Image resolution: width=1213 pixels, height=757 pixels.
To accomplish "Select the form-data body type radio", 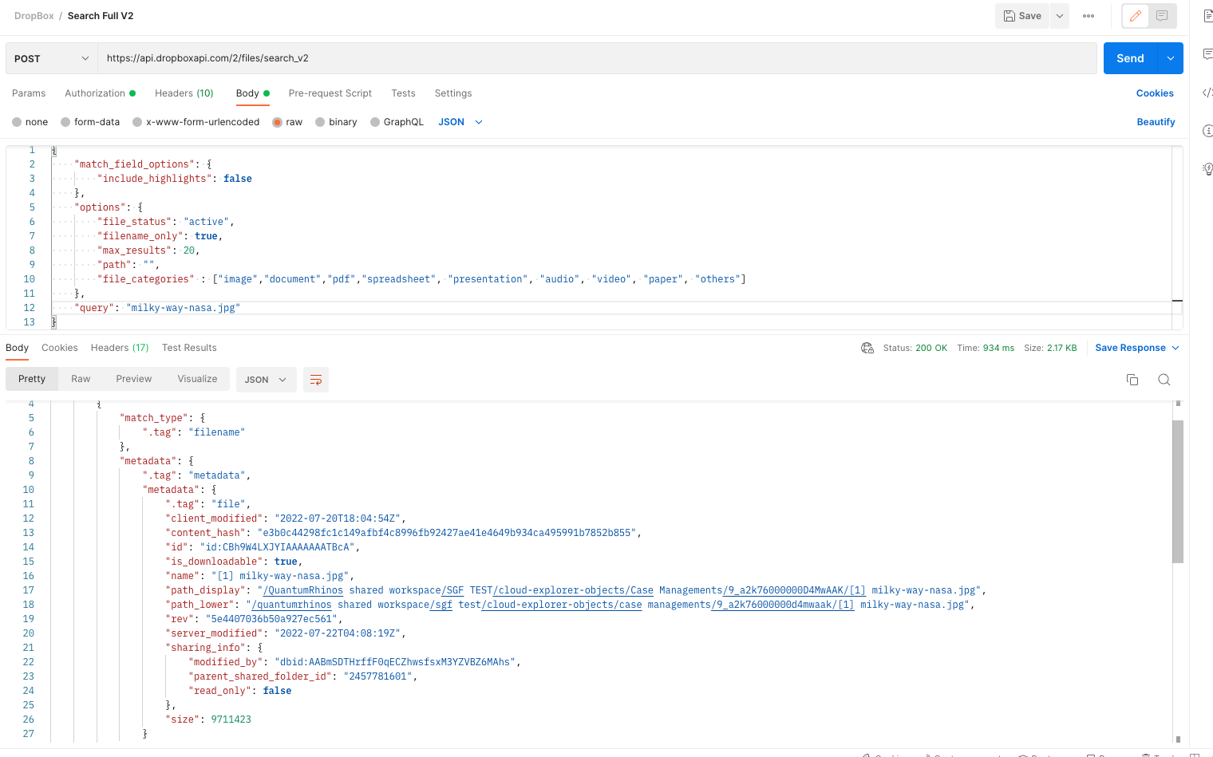I will (x=65, y=122).
